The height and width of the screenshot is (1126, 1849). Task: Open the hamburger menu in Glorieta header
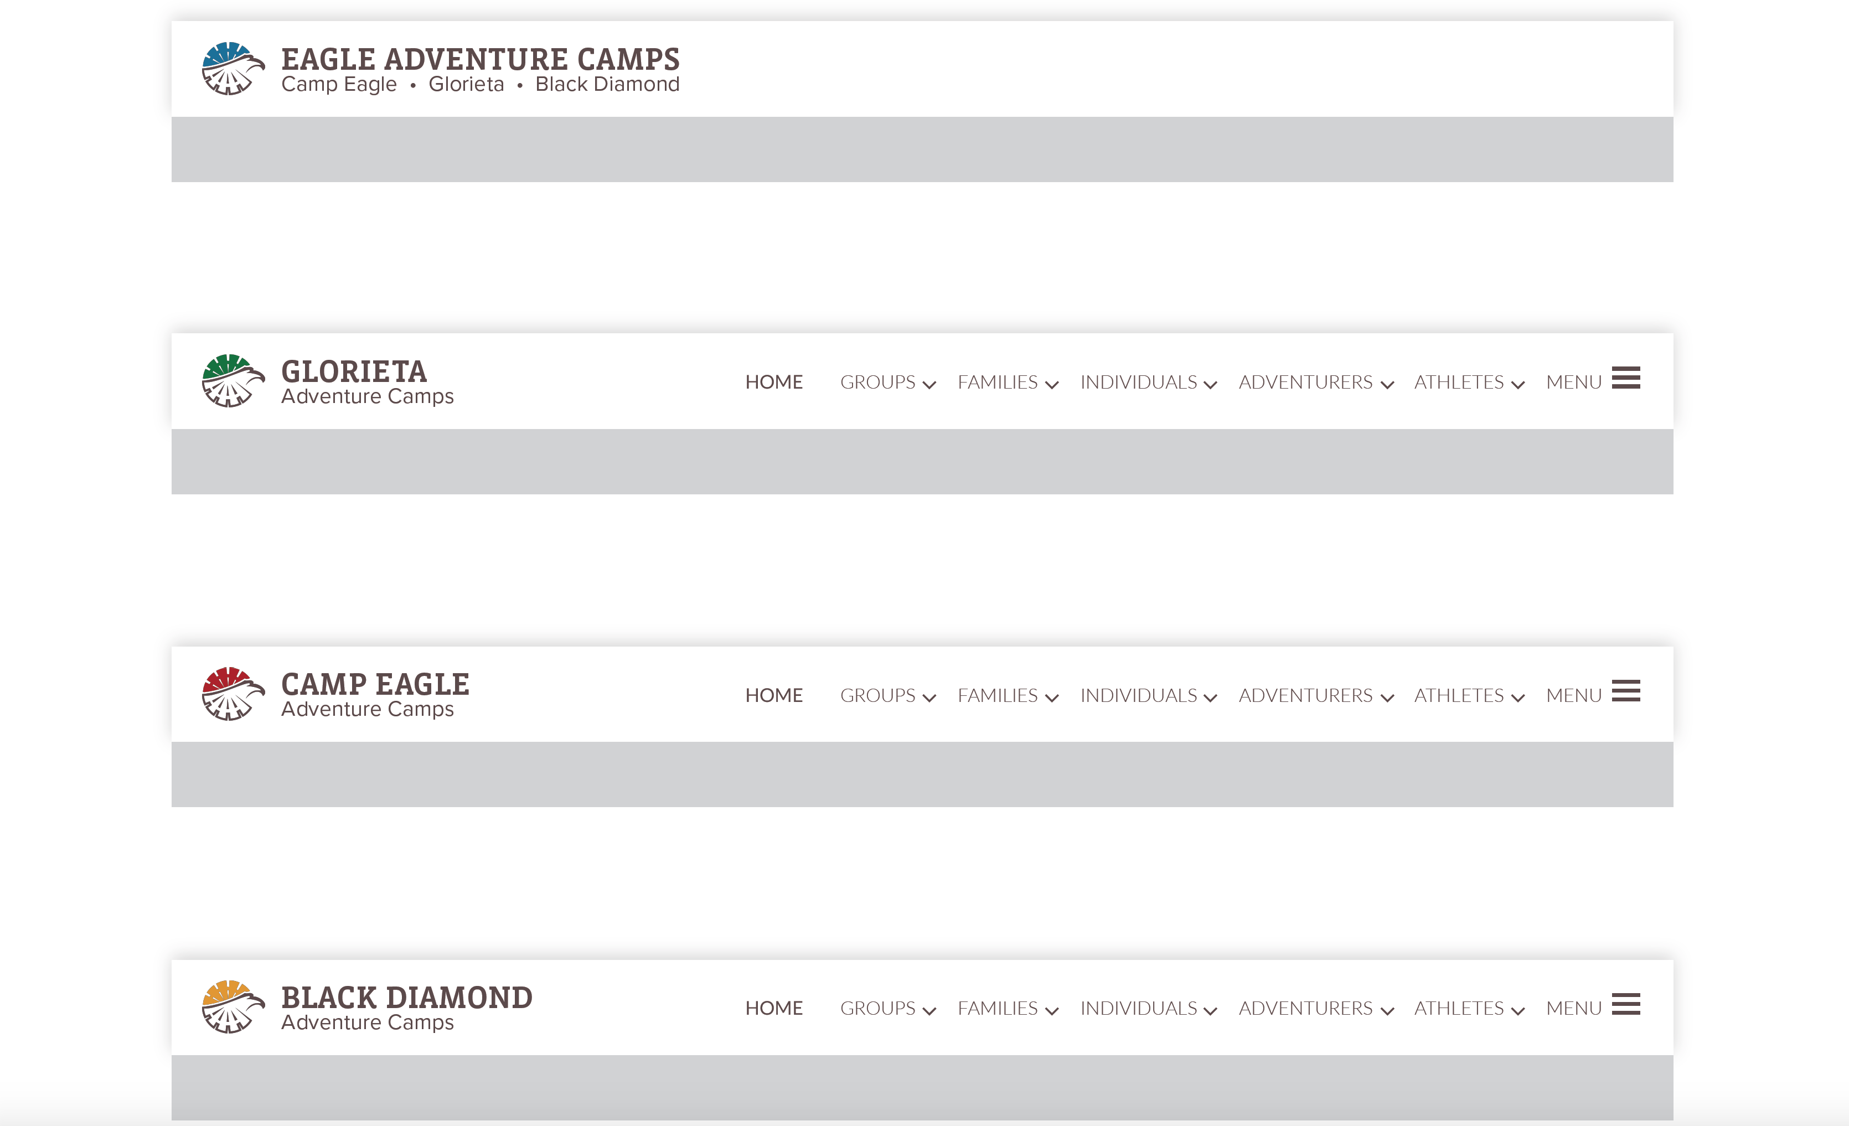[x=1625, y=378]
